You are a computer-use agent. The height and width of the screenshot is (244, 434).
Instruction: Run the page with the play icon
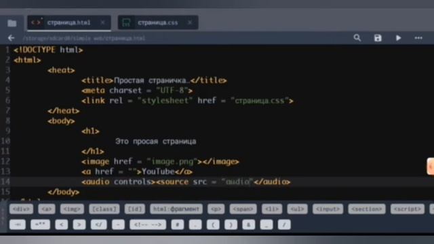click(398, 38)
